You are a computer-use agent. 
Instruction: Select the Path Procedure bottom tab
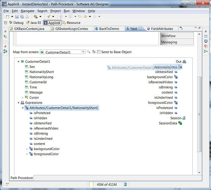tap(22, 178)
